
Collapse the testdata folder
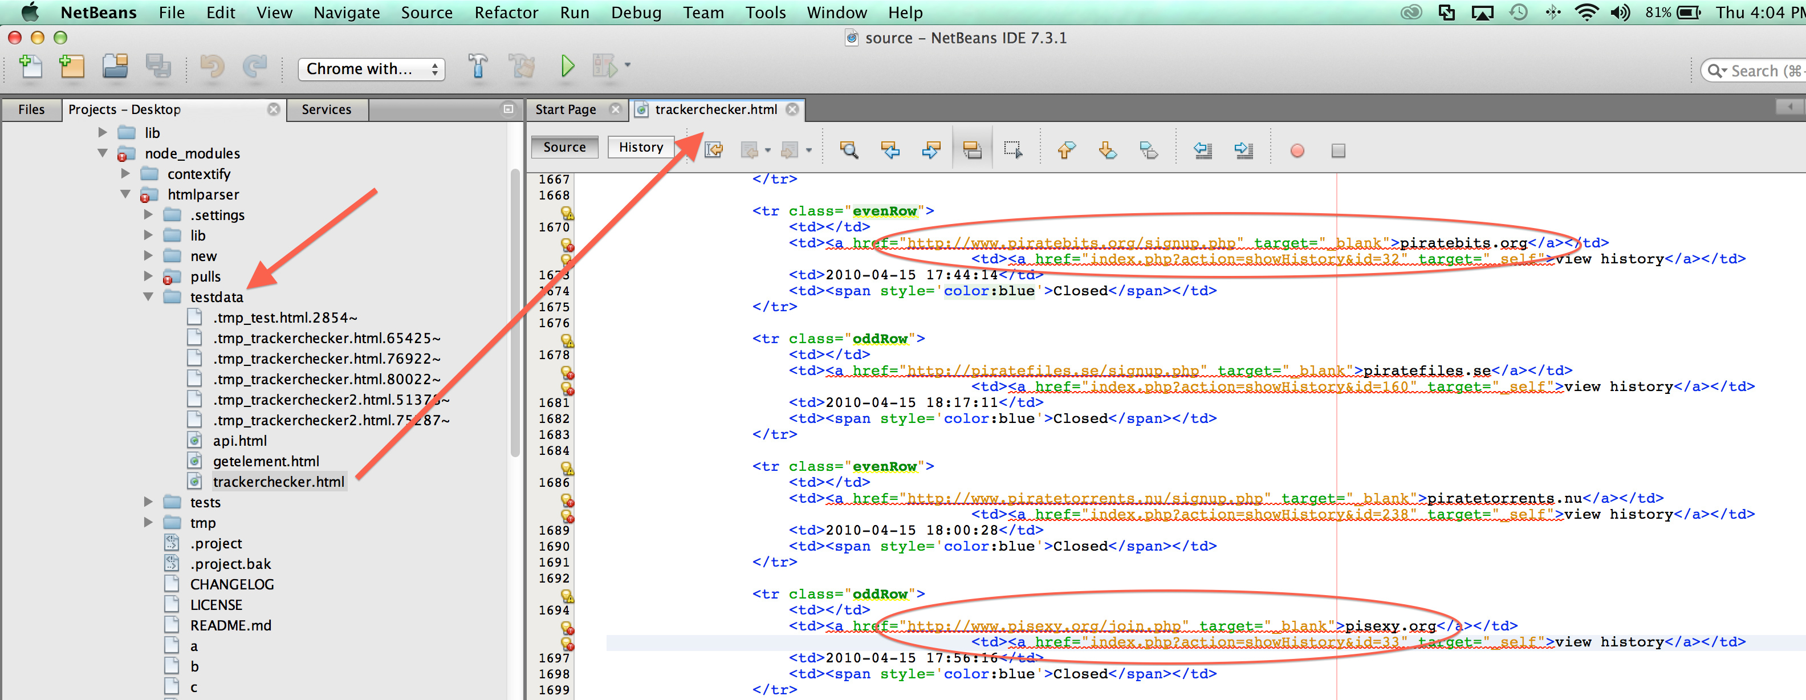click(148, 296)
